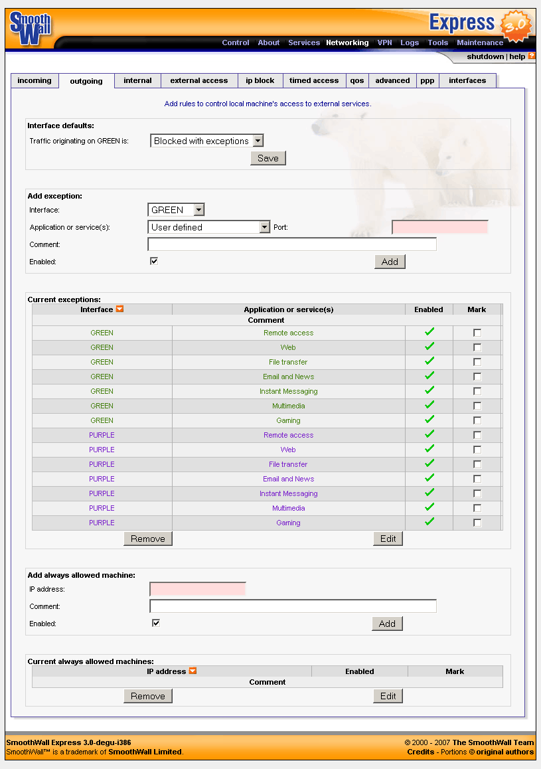Mark the PURPLE Gaming exception
Image resolution: width=541 pixels, height=769 pixels.
click(x=477, y=523)
